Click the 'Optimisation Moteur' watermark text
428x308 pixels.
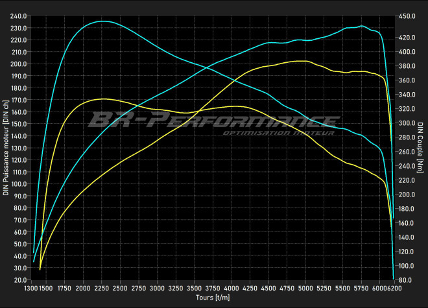click(x=278, y=133)
